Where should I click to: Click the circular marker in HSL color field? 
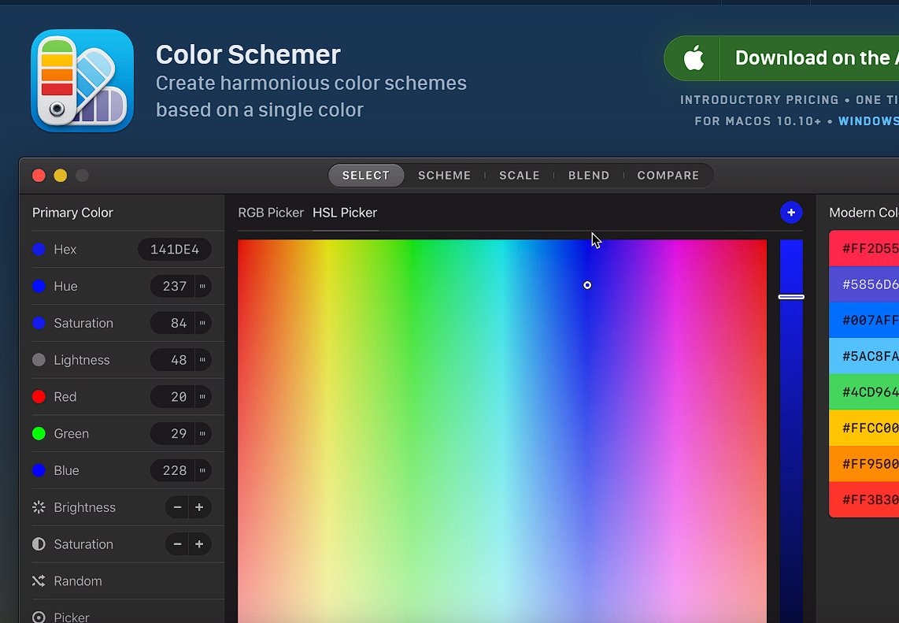(x=587, y=285)
